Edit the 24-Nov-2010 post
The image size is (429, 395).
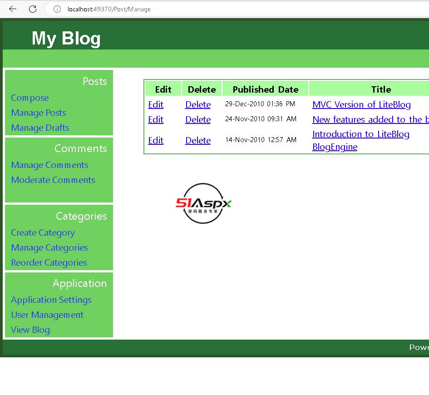point(156,119)
